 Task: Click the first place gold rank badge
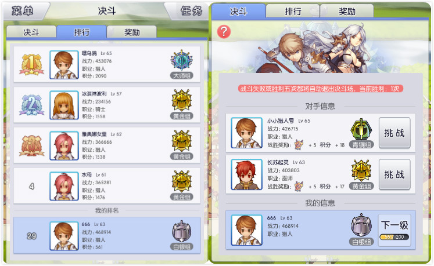31,65
